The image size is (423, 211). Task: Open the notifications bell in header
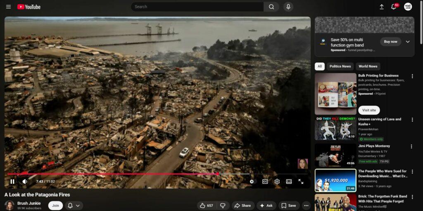(394, 7)
